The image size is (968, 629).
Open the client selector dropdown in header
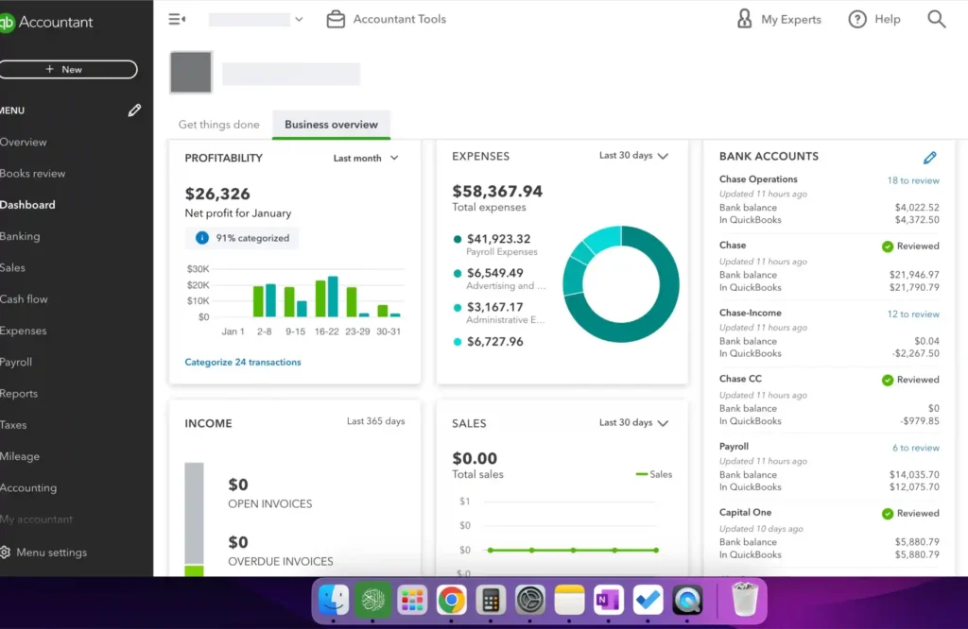[x=256, y=19]
